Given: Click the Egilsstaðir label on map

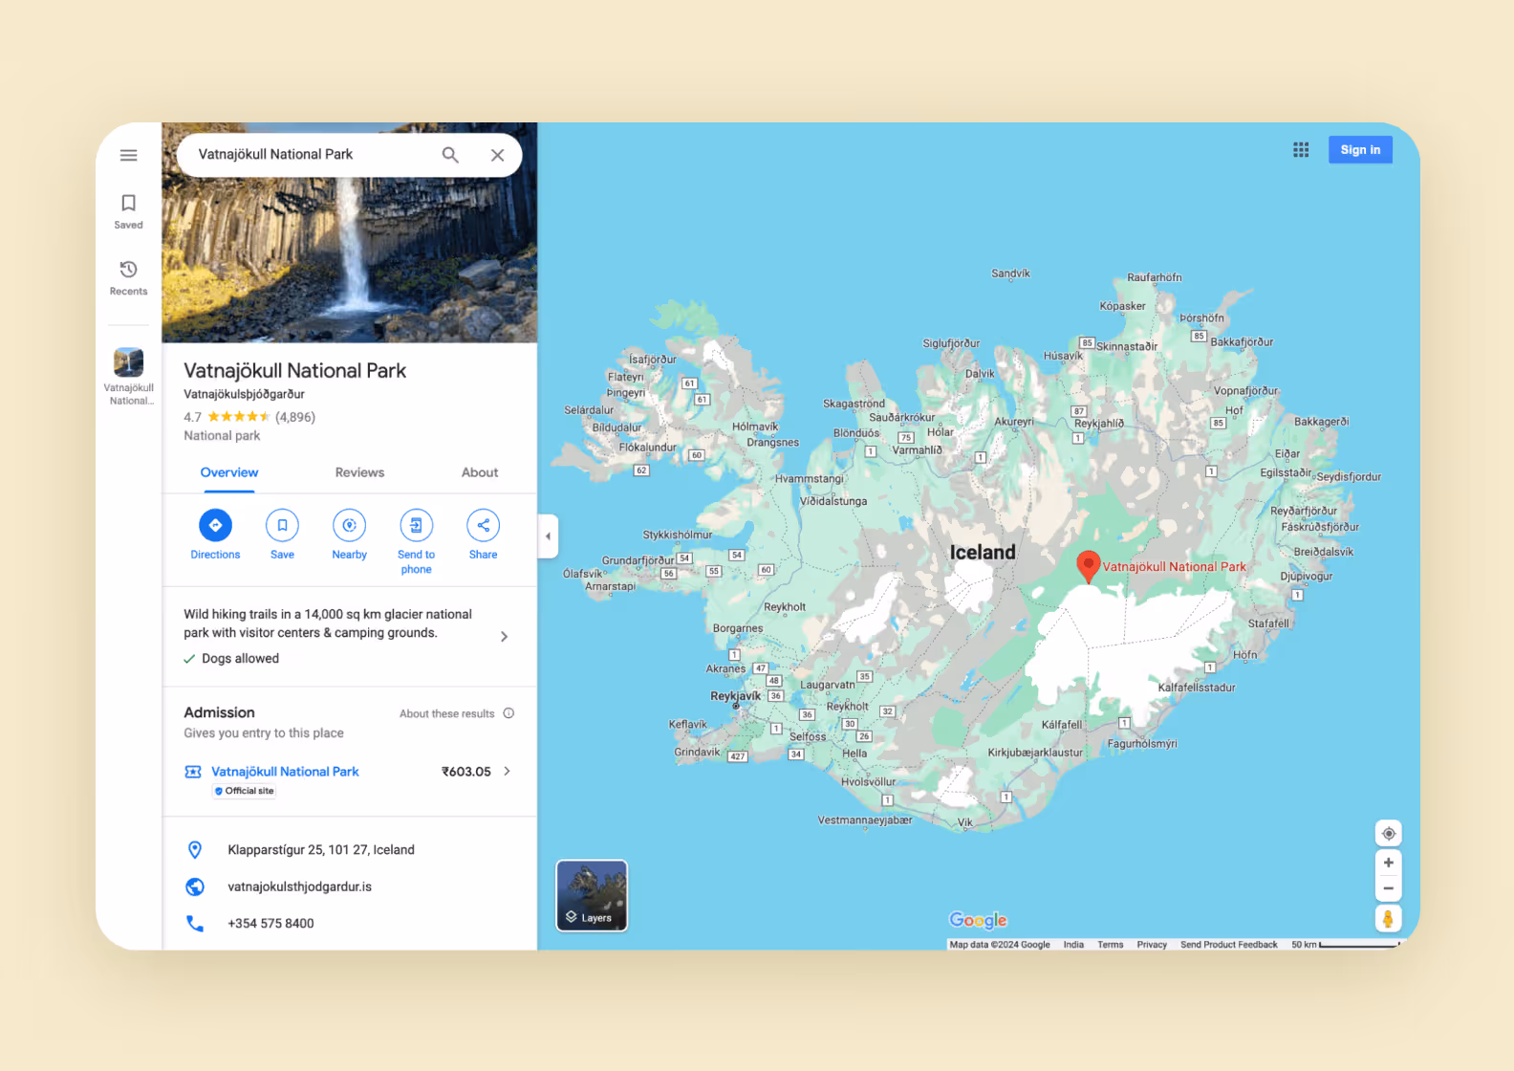Looking at the screenshot, I should click(x=1286, y=472).
